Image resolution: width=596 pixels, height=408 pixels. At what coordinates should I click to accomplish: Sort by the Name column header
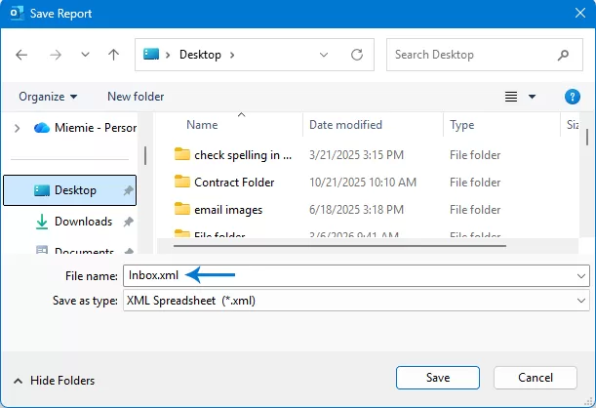[202, 125]
